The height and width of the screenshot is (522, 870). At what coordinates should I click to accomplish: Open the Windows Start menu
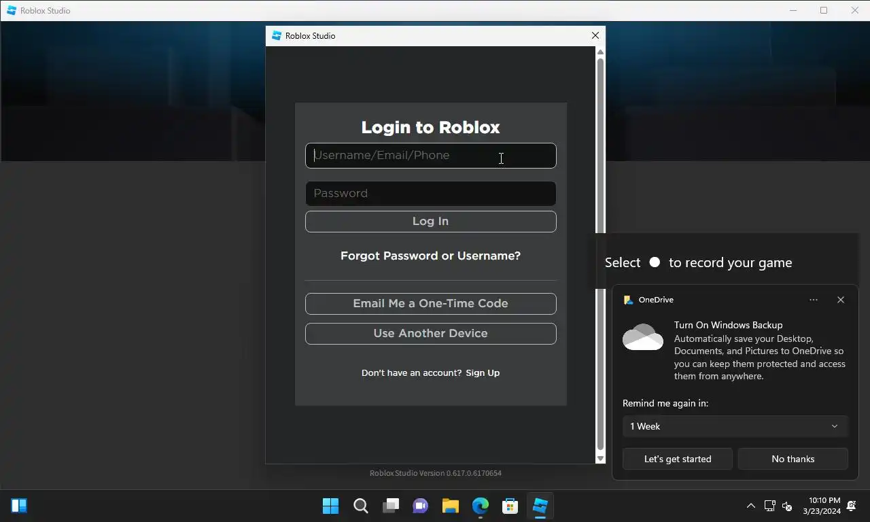331,506
